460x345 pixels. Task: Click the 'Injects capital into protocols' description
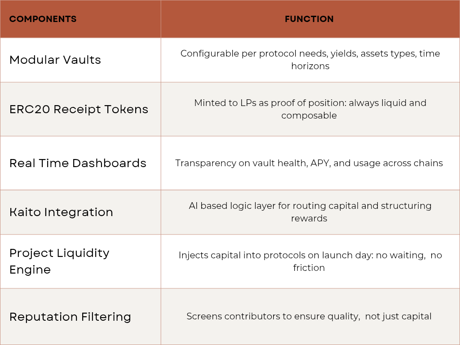pos(310,261)
